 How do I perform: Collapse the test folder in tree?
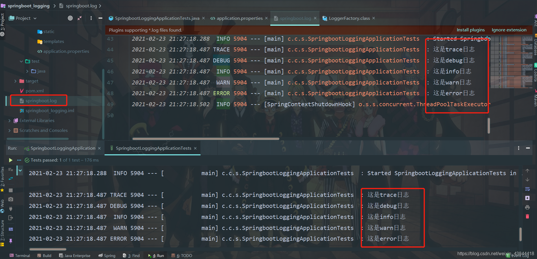point(21,61)
